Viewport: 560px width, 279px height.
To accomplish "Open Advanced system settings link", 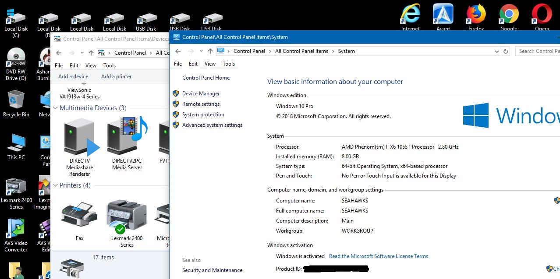I will (x=212, y=125).
